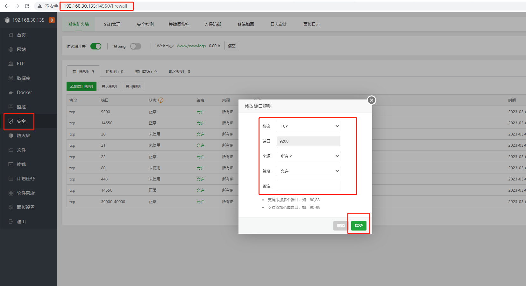Click the logout icon beside 退出
Screen dimensions: 526x286
point(11,222)
